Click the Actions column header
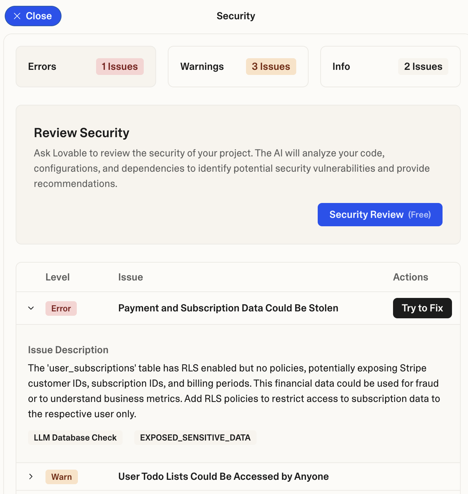 (411, 277)
